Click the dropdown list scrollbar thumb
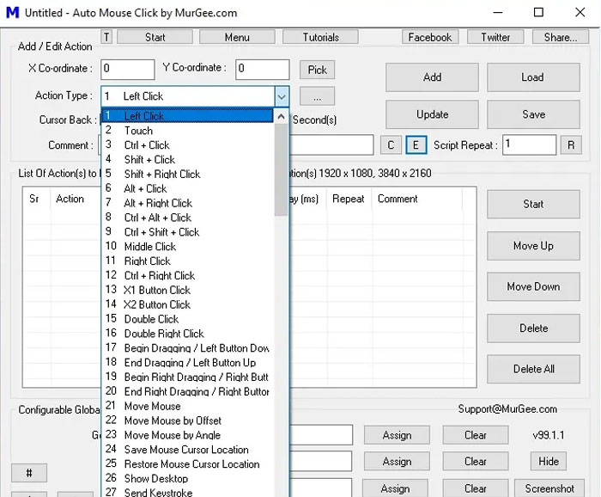 point(282,169)
